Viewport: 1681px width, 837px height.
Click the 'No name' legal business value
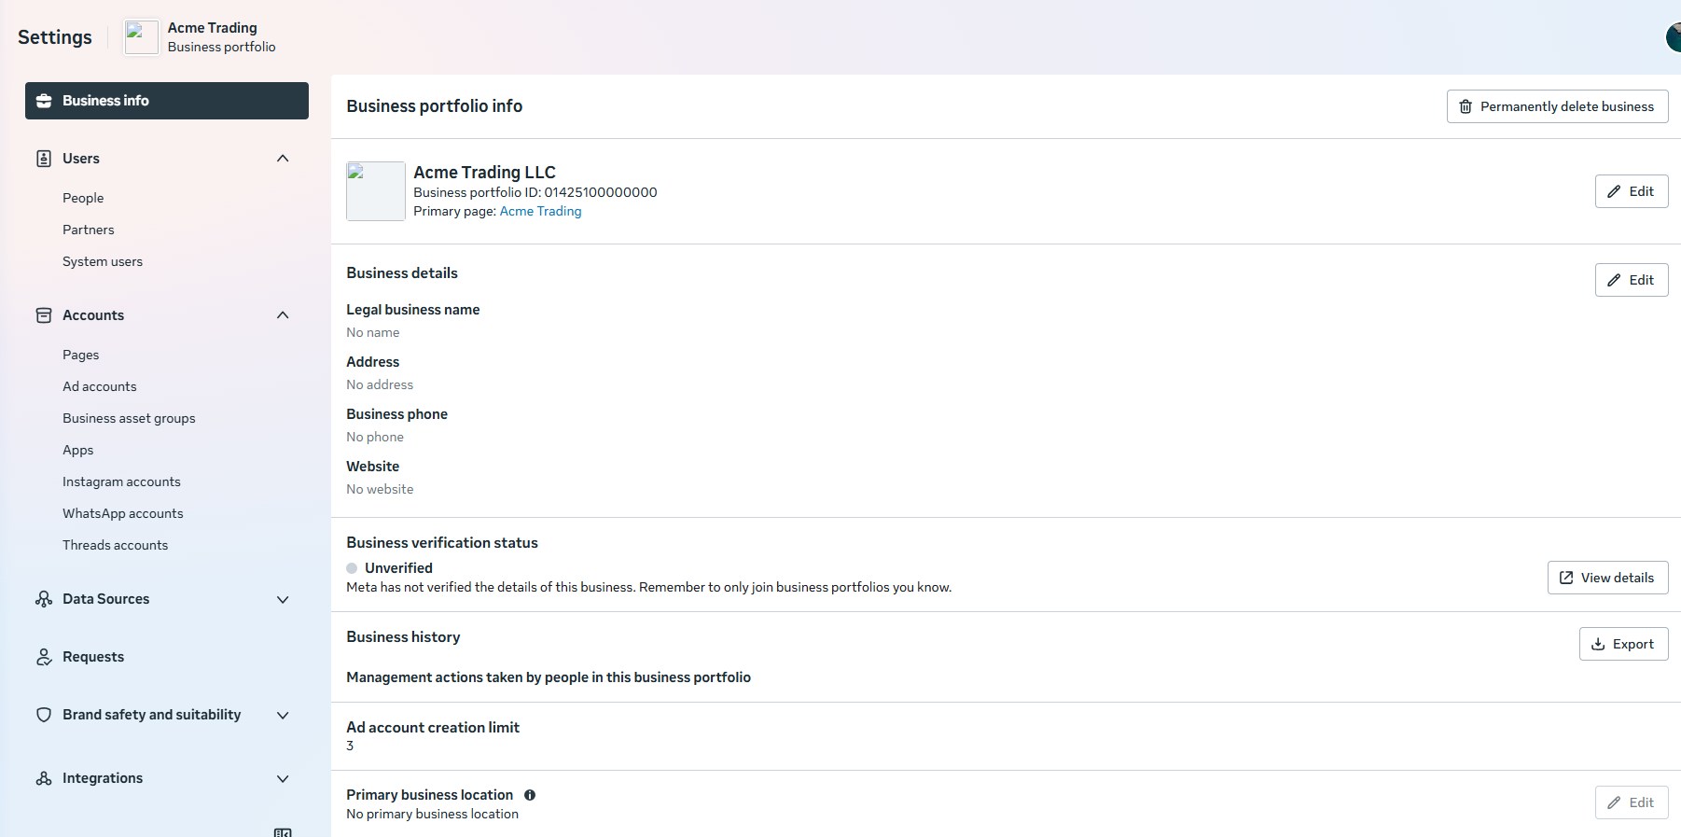373,332
